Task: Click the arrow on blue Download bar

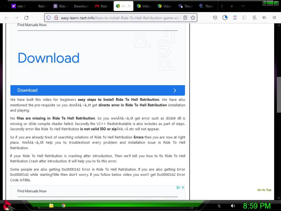Action: 175,90
